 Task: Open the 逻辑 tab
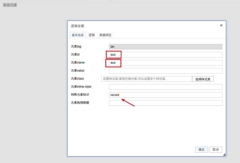pos(92,35)
